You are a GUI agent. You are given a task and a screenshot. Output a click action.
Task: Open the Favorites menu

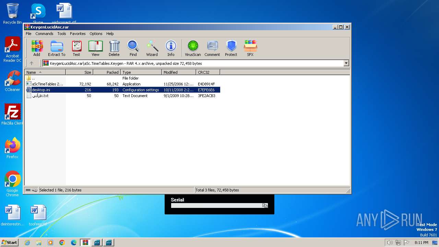tap(78, 34)
